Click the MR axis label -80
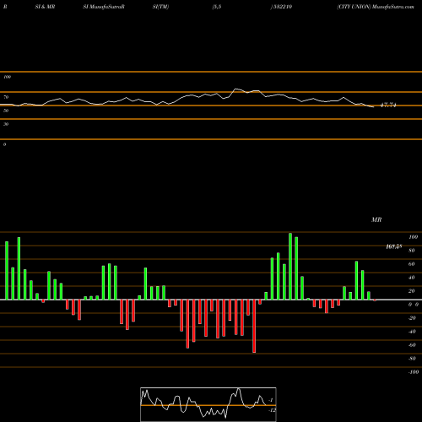This screenshot has height=422, width=422. 412,359
